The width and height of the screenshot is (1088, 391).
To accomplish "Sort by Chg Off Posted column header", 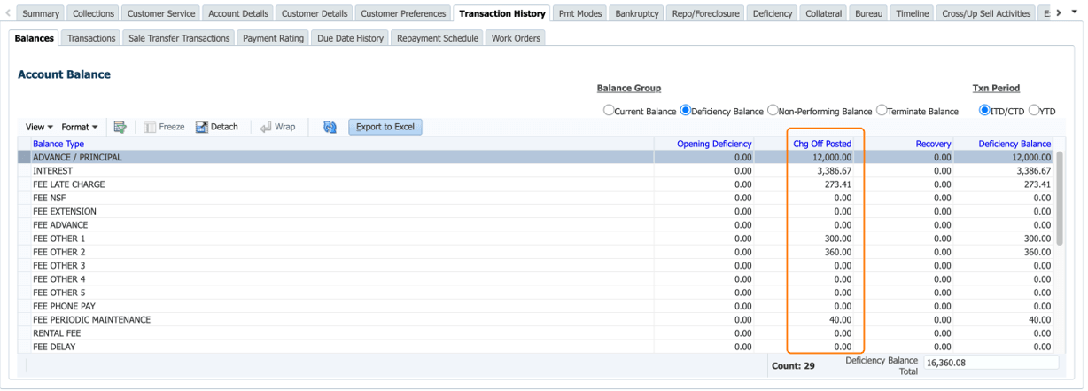I will coord(822,144).
